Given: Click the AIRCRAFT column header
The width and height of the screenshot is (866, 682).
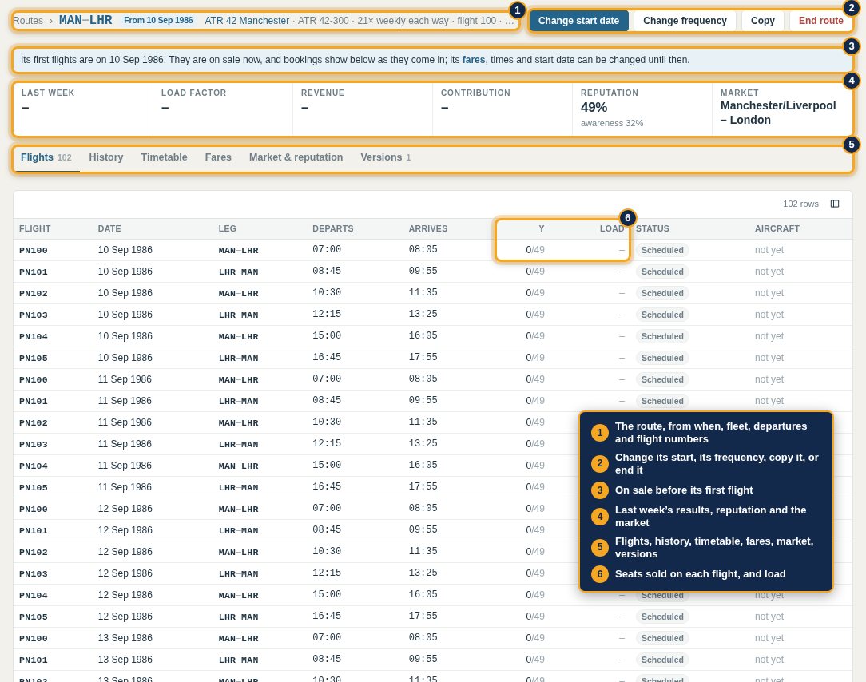Looking at the screenshot, I should [x=777, y=228].
